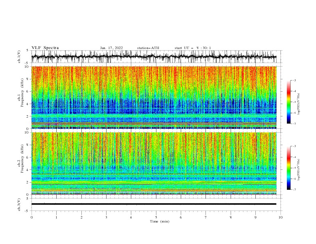Click the ch.1 spectrogram color scale bar
This screenshot has width=316, height=244.
[289, 102]
